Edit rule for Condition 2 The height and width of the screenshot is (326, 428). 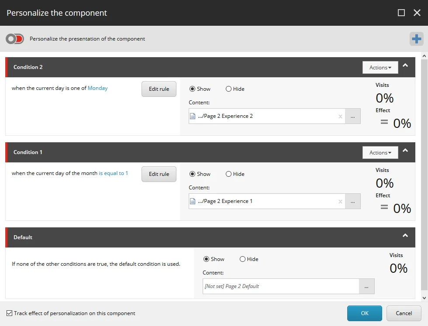click(159, 89)
